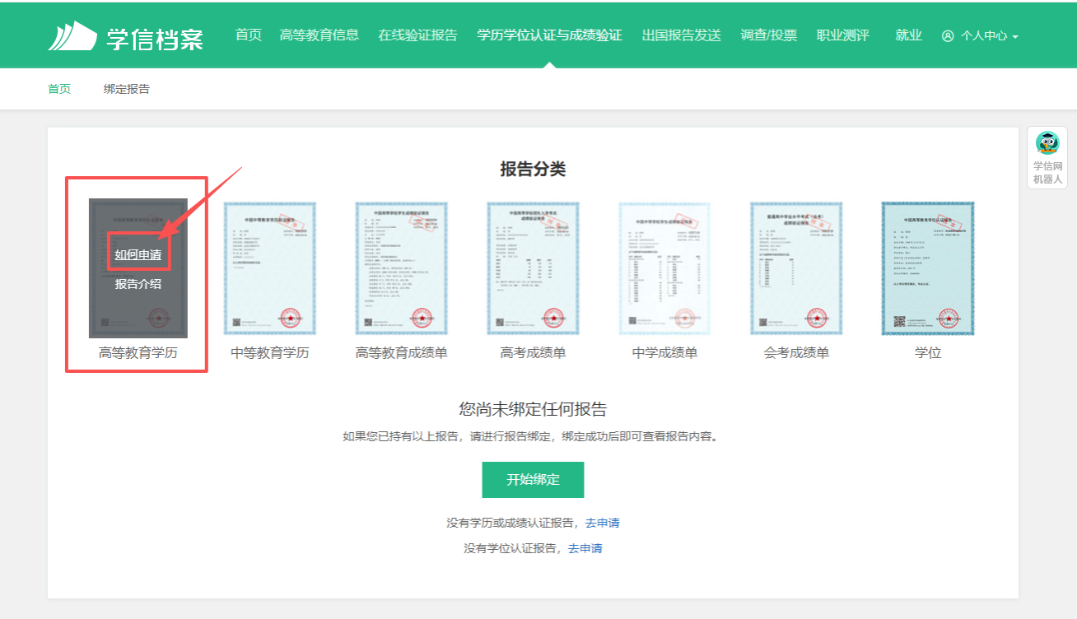Go to 高等教育信息 menu item

[319, 35]
